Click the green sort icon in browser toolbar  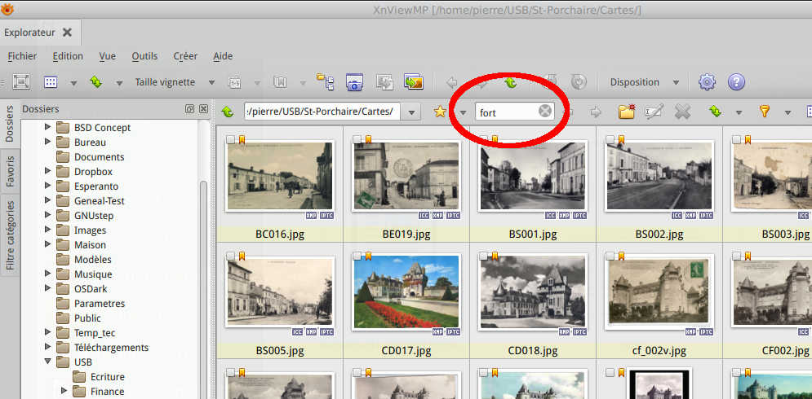click(715, 111)
